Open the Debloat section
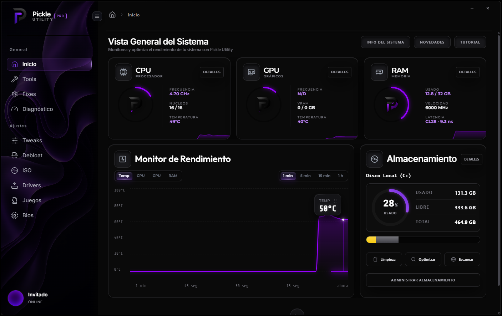502x316 pixels. 49,156
